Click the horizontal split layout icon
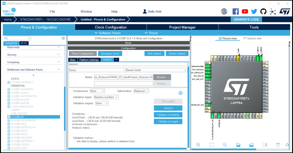293x153 pixels. 278,145
